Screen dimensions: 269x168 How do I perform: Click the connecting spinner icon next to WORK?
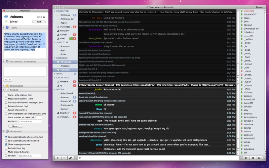pos(75,74)
